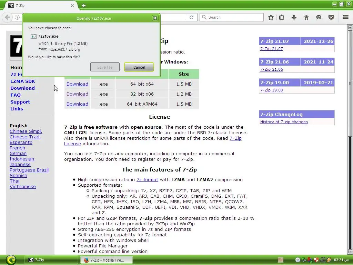The height and width of the screenshot is (265, 353).
Task: Click the red-white shield tray icon
Action: [x=316, y=260]
